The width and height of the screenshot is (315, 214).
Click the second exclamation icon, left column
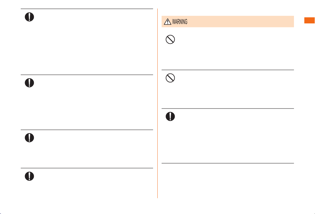[x=29, y=83]
